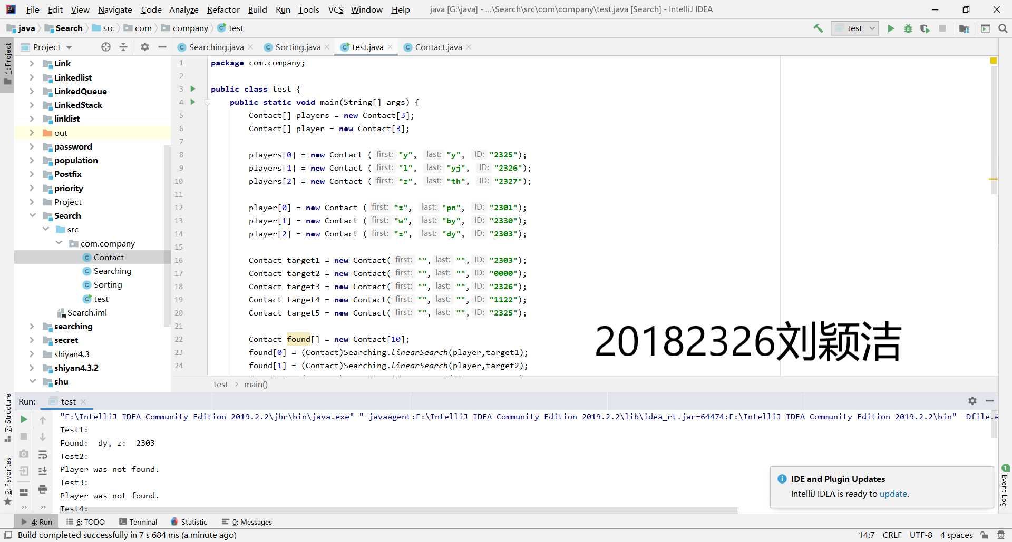Run with coverage icon in toolbar

coord(925,28)
